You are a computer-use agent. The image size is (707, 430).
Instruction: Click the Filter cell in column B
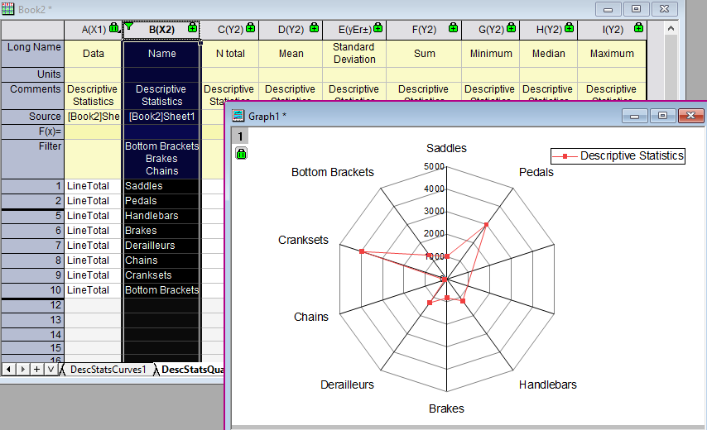[x=161, y=159]
